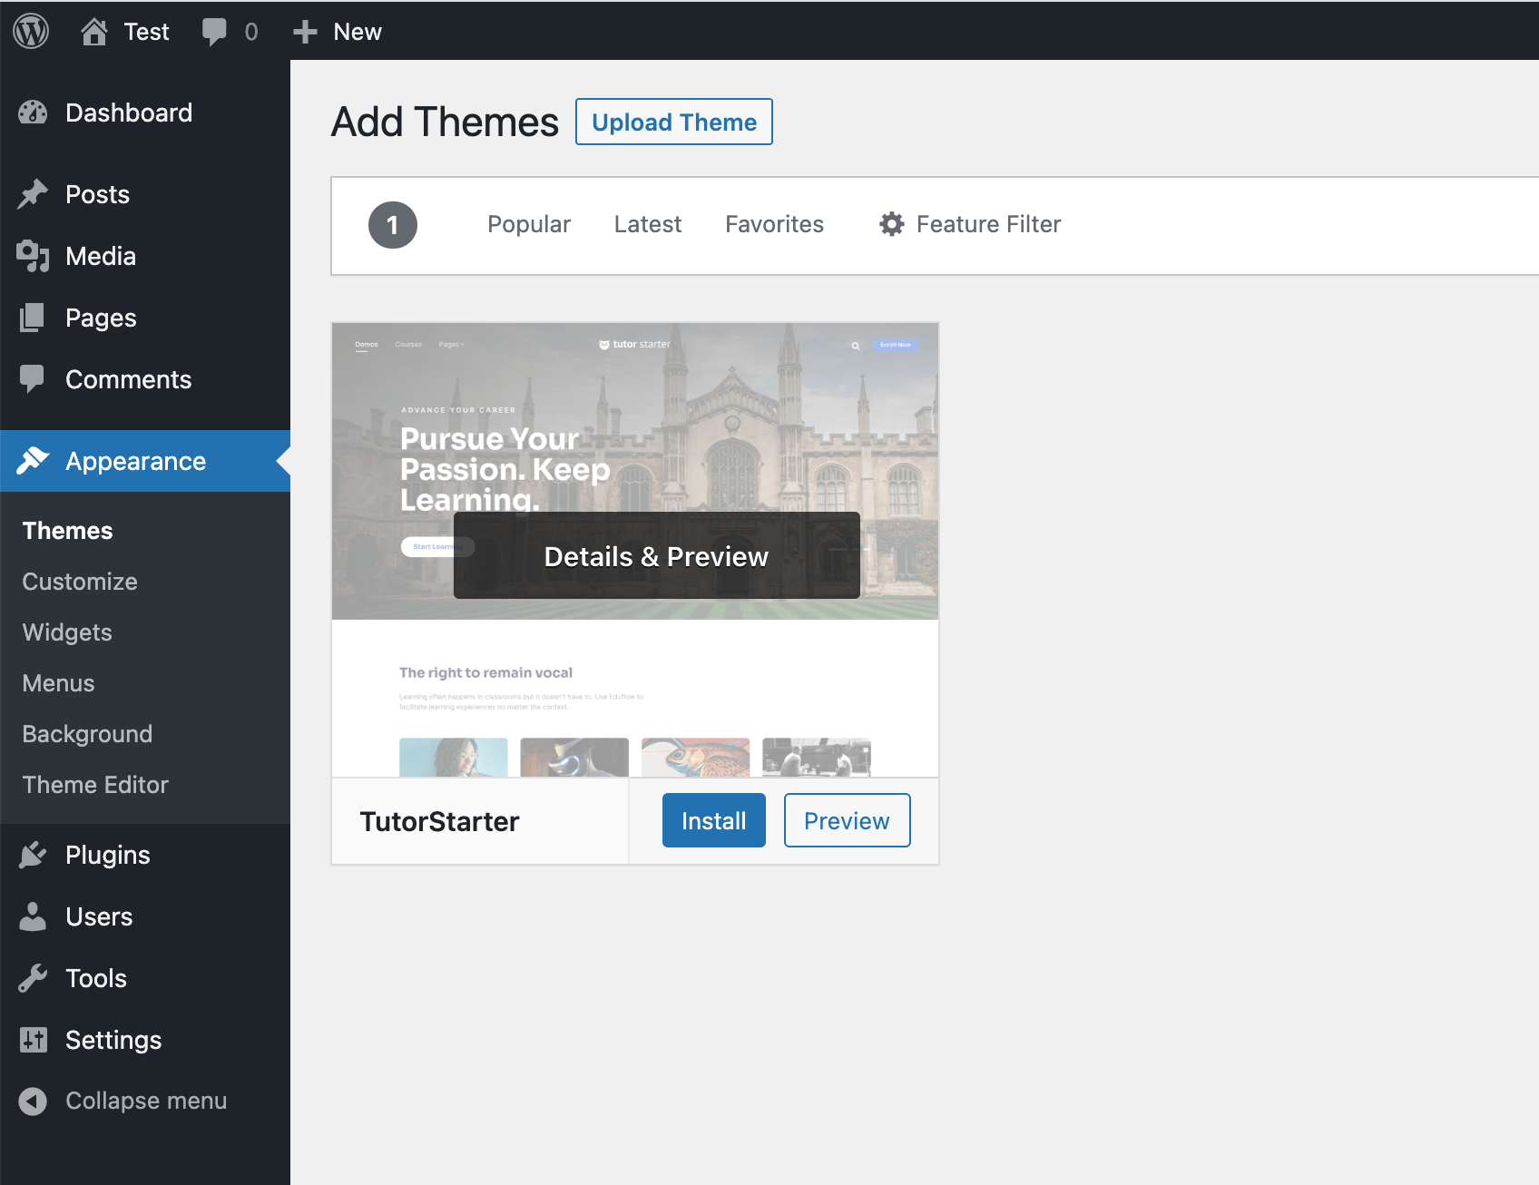Open the Dashboard menu item

129,113
